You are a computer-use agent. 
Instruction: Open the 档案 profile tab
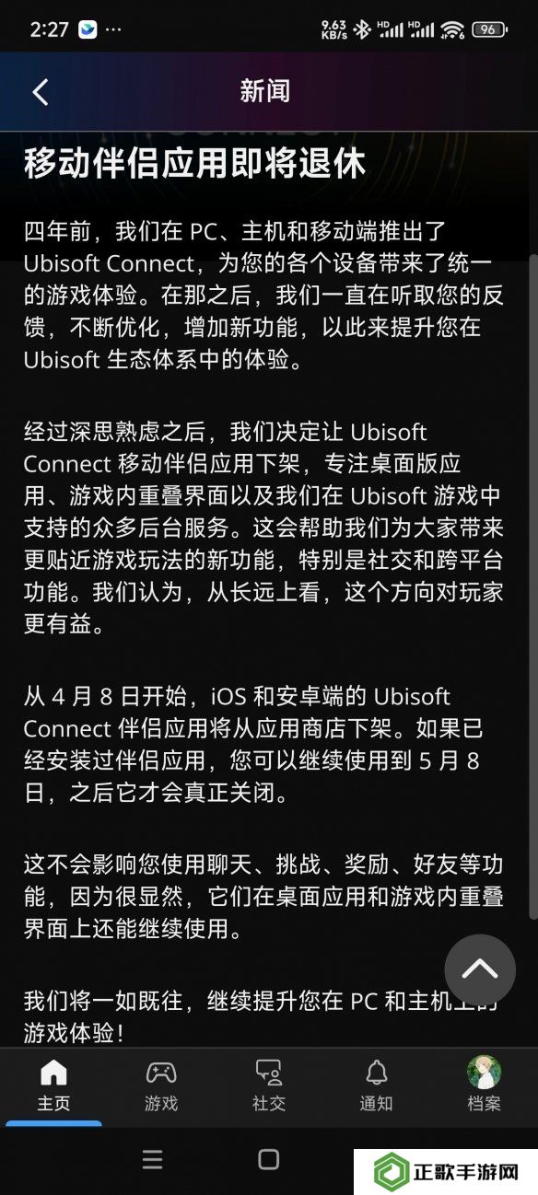point(484,1086)
